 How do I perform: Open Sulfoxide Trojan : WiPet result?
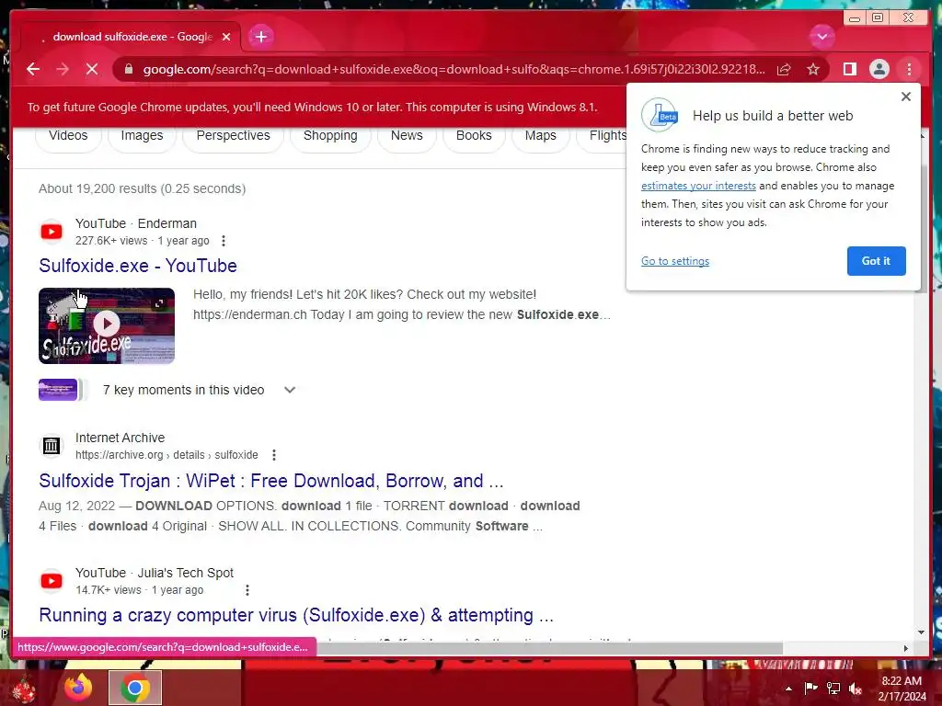pyautogui.click(x=271, y=481)
